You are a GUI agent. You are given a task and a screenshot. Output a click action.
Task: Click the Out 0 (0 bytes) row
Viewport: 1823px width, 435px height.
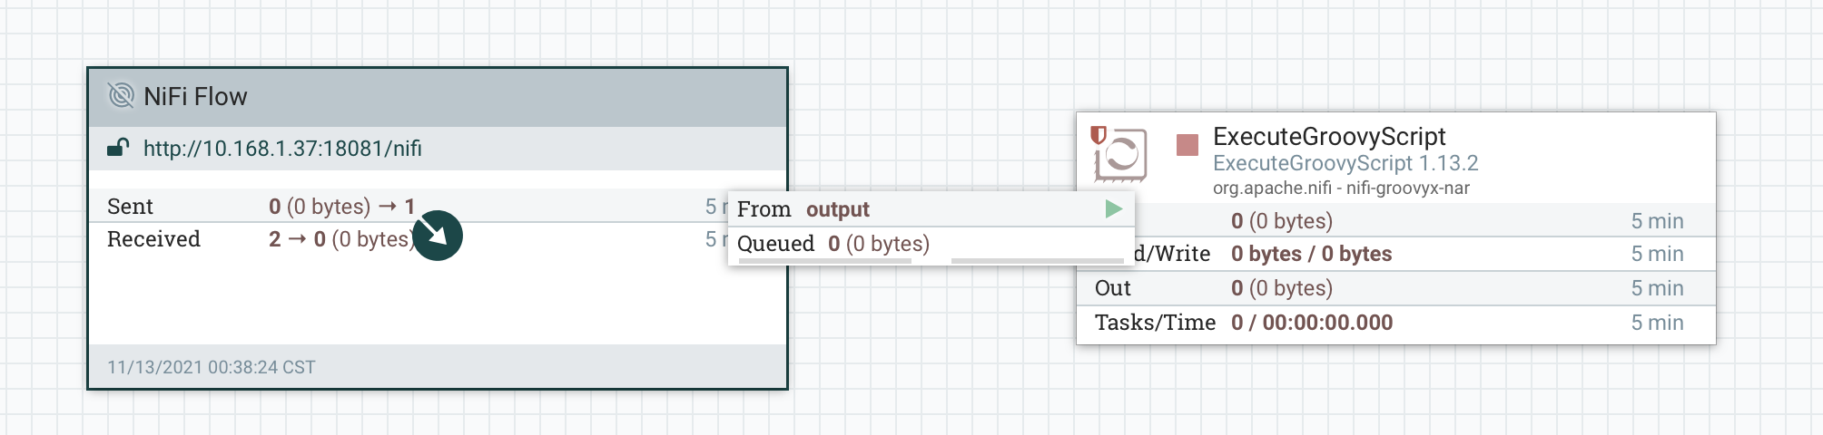1396,288
